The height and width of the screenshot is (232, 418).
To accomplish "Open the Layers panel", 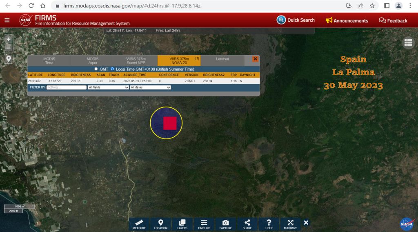I will pos(182,224).
